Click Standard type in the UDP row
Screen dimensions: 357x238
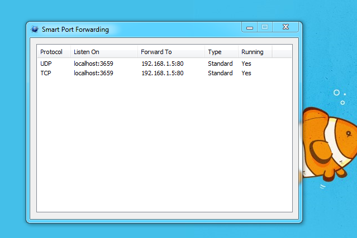(220, 64)
